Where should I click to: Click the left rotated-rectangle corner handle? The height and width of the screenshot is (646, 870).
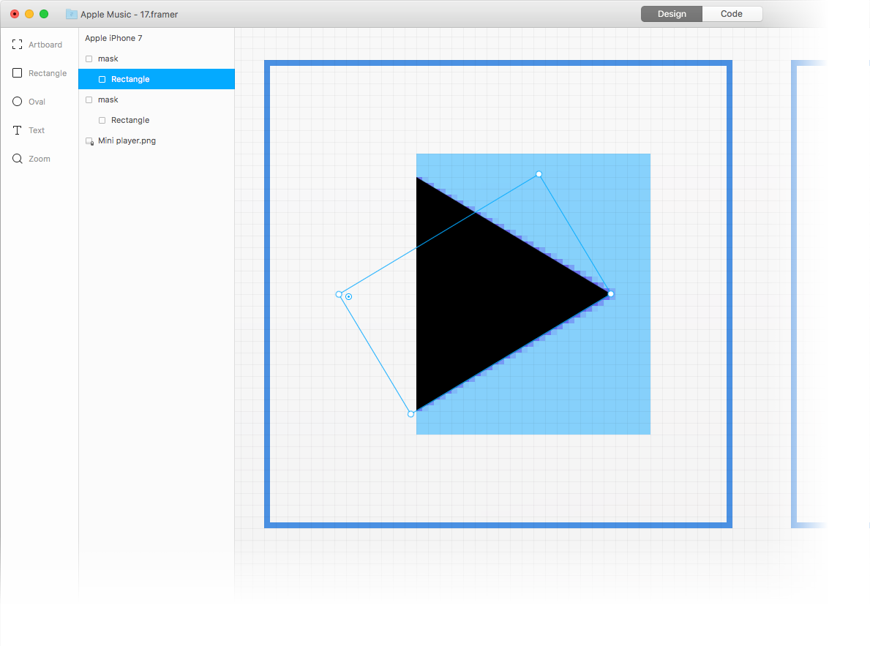[x=339, y=294]
